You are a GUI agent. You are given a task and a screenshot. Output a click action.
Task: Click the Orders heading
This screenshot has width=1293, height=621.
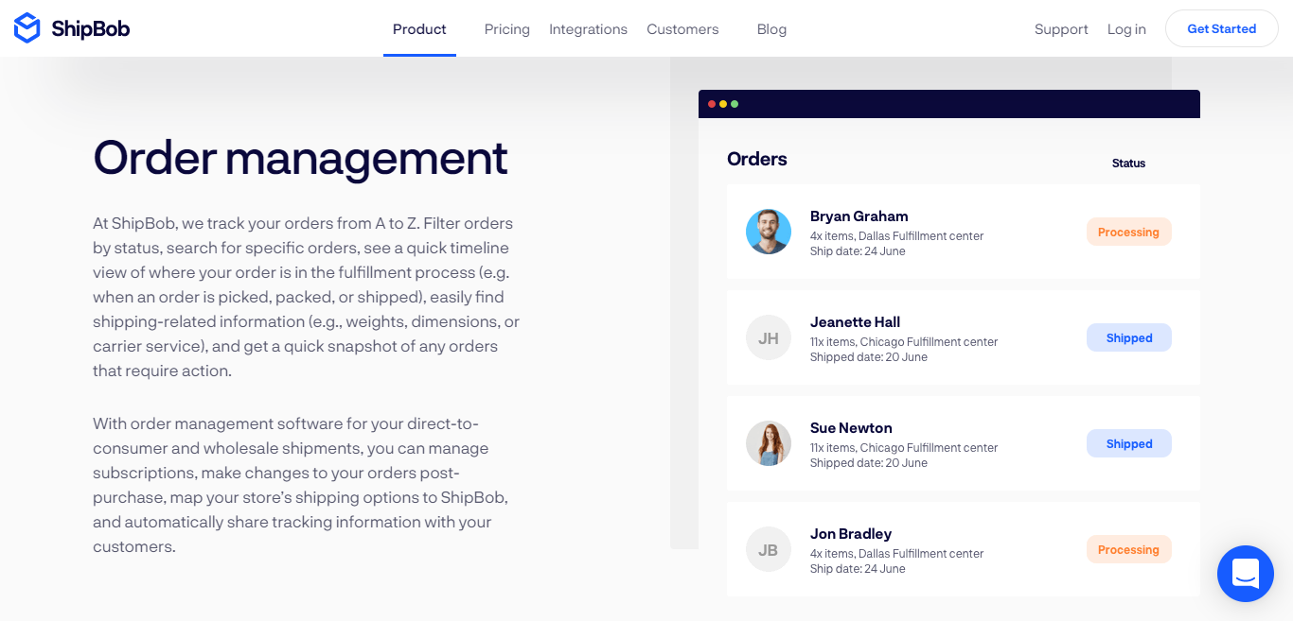pyautogui.click(x=757, y=159)
